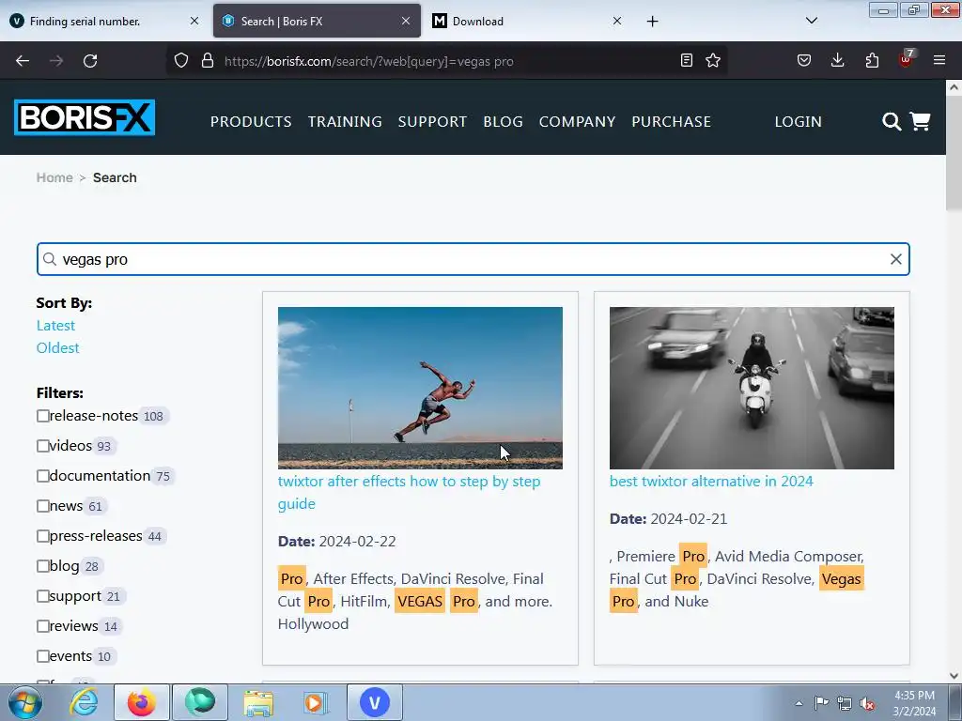Open twixtor after effects guide link
This screenshot has width=962, height=721.
tap(410, 492)
